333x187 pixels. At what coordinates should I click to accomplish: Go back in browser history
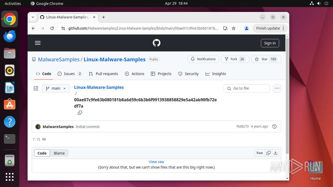coord(33,28)
